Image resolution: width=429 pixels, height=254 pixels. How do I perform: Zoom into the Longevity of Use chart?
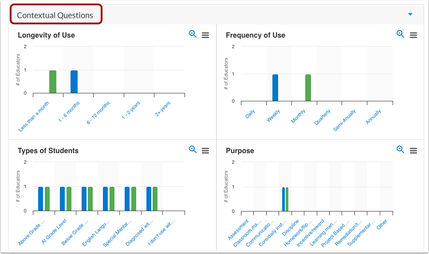pos(193,34)
